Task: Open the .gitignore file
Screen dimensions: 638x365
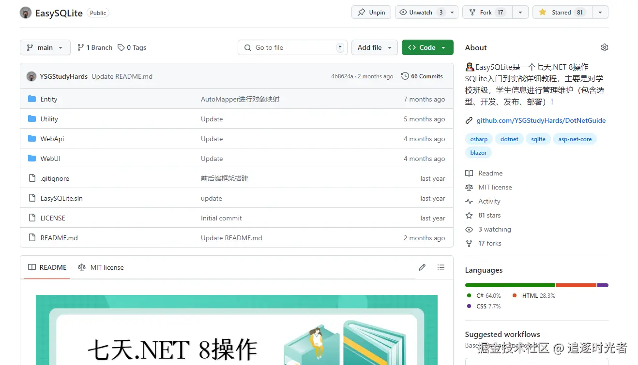Action: 55,178
